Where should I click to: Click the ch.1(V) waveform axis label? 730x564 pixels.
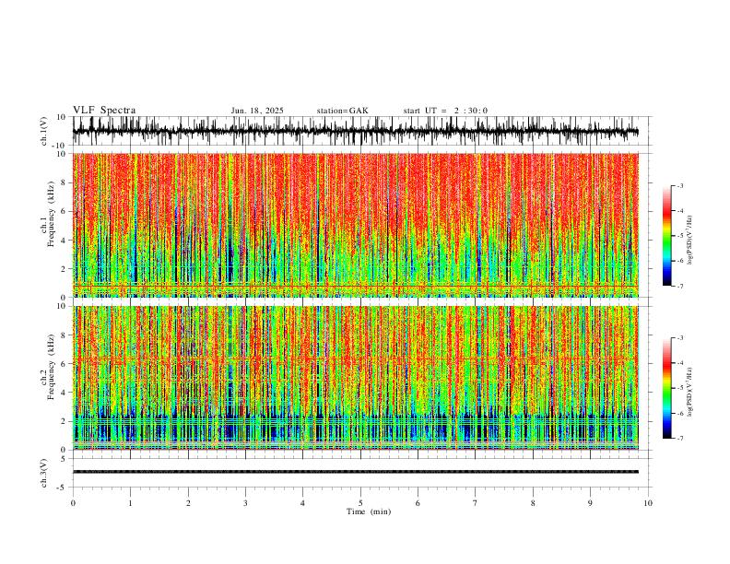[x=44, y=131]
